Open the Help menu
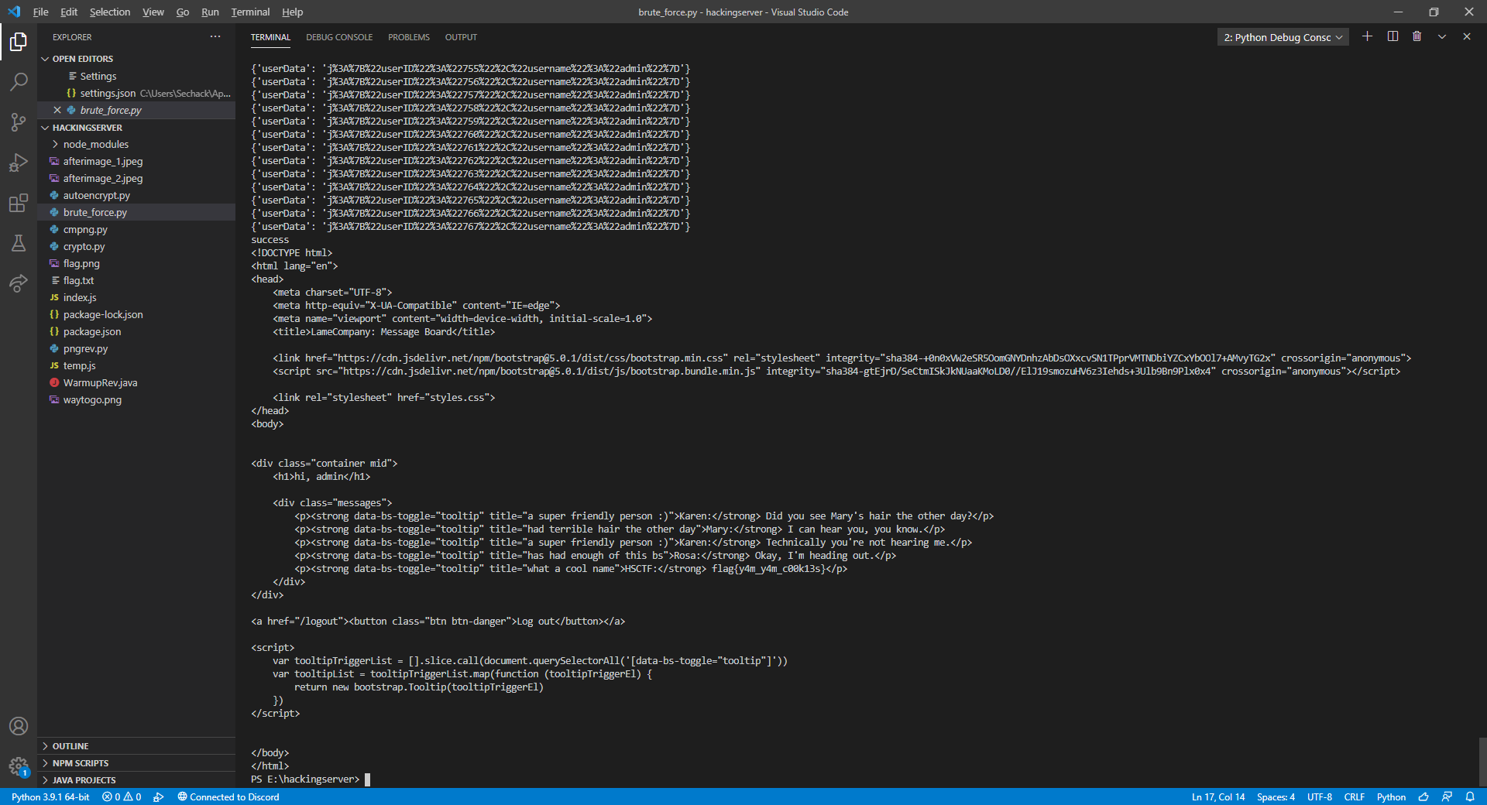 [292, 12]
